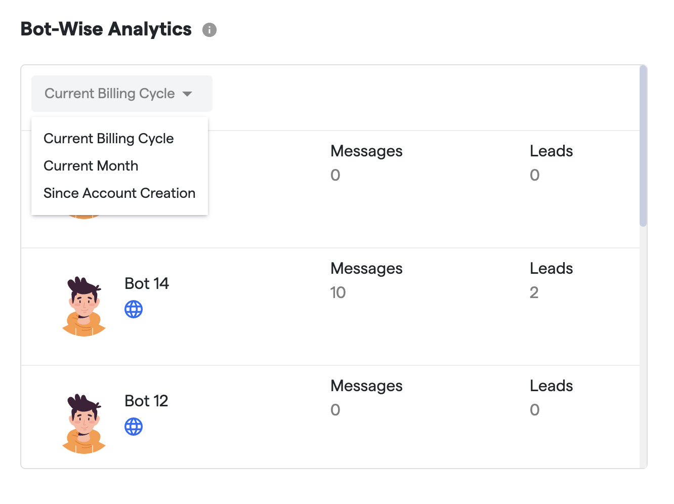Click the globe icon under Bot 12
The image size is (674, 504).
(134, 427)
